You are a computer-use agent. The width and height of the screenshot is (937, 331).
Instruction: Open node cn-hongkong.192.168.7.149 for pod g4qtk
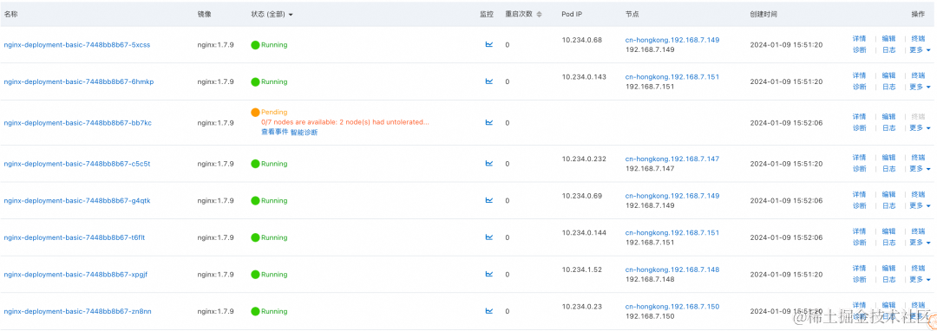(672, 196)
